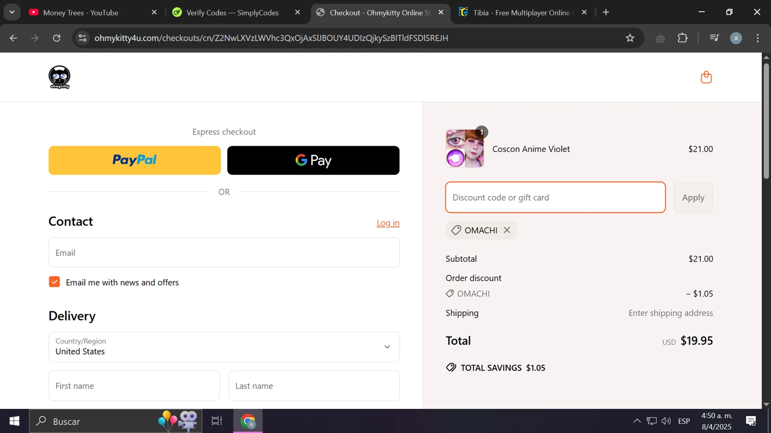
Task: Select the Subtotal $21.00 value
Action: click(x=701, y=259)
